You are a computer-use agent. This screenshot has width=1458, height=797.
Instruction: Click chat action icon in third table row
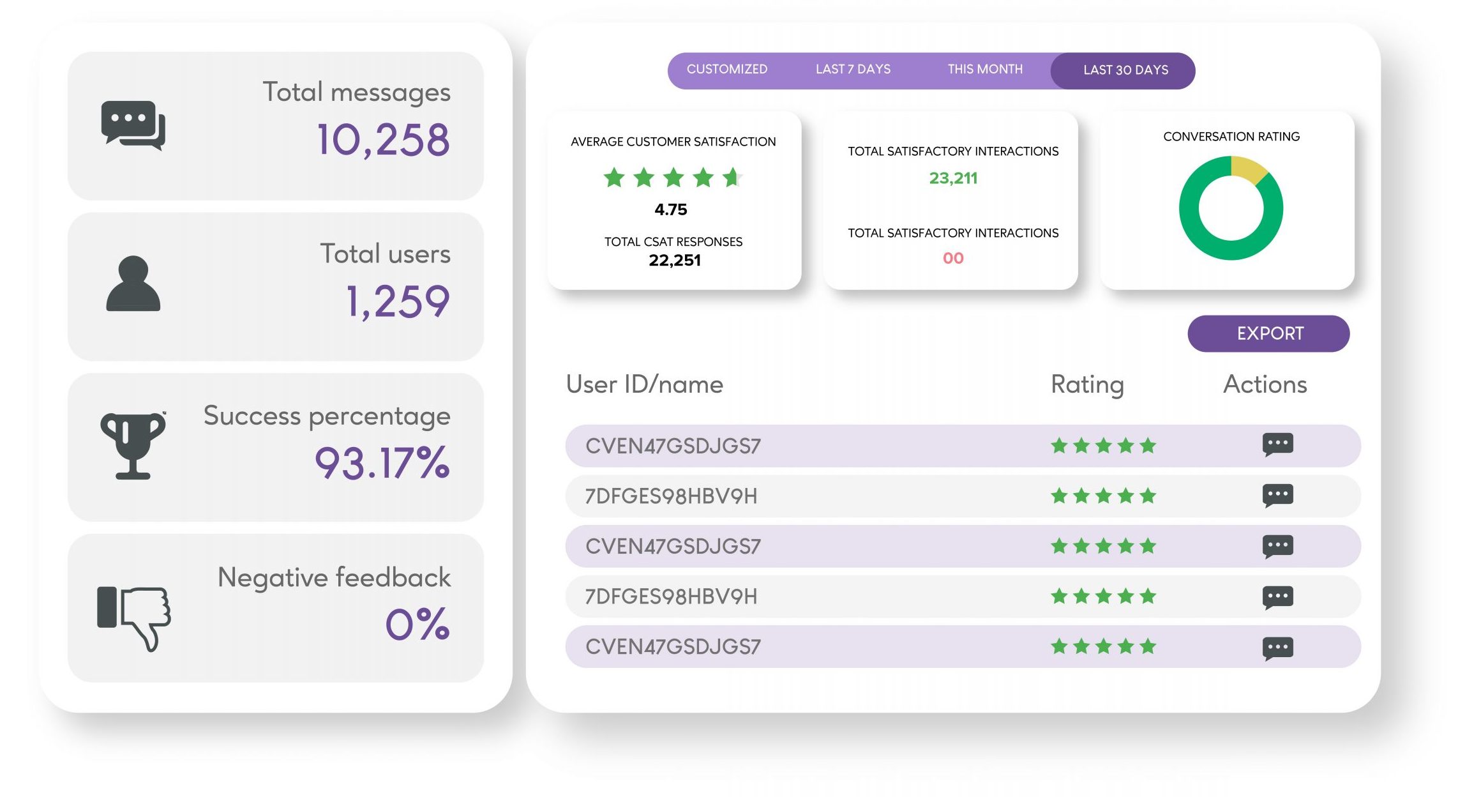click(x=1277, y=547)
